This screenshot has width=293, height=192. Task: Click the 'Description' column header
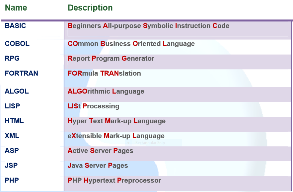(x=90, y=8)
